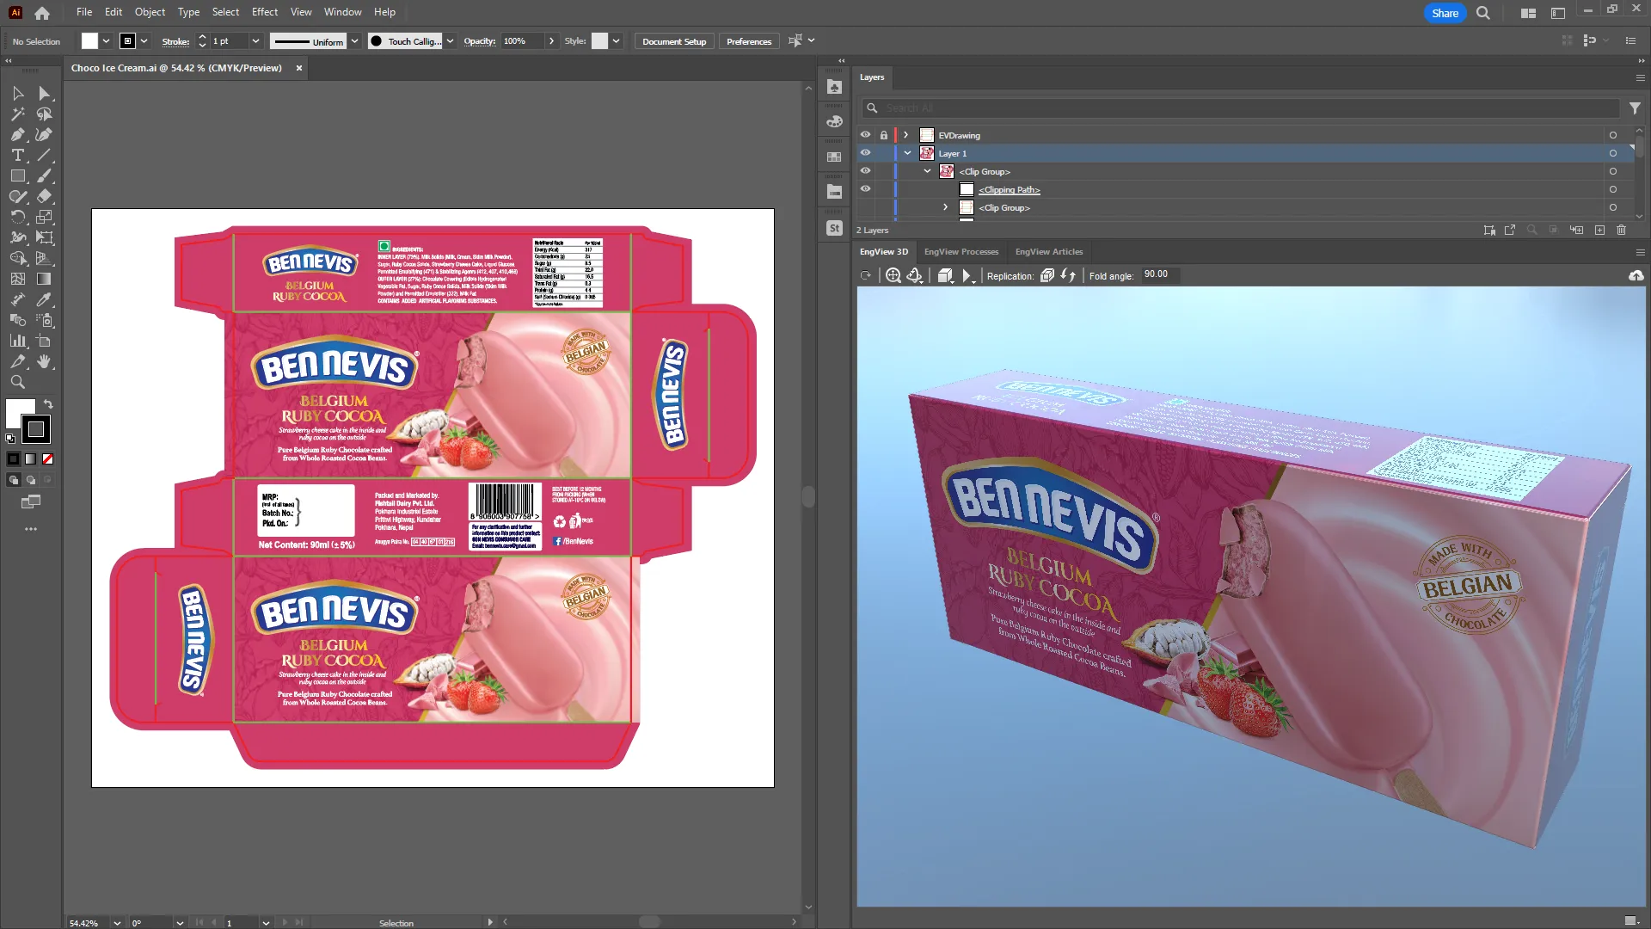Toggle visibility of the Clipping Path row
This screenshot has width=1651, height=929.
pyautogui.click(x=865, y=189)
